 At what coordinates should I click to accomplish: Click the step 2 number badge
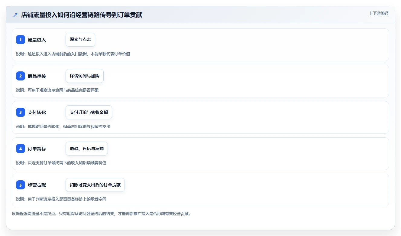point(21,76)
